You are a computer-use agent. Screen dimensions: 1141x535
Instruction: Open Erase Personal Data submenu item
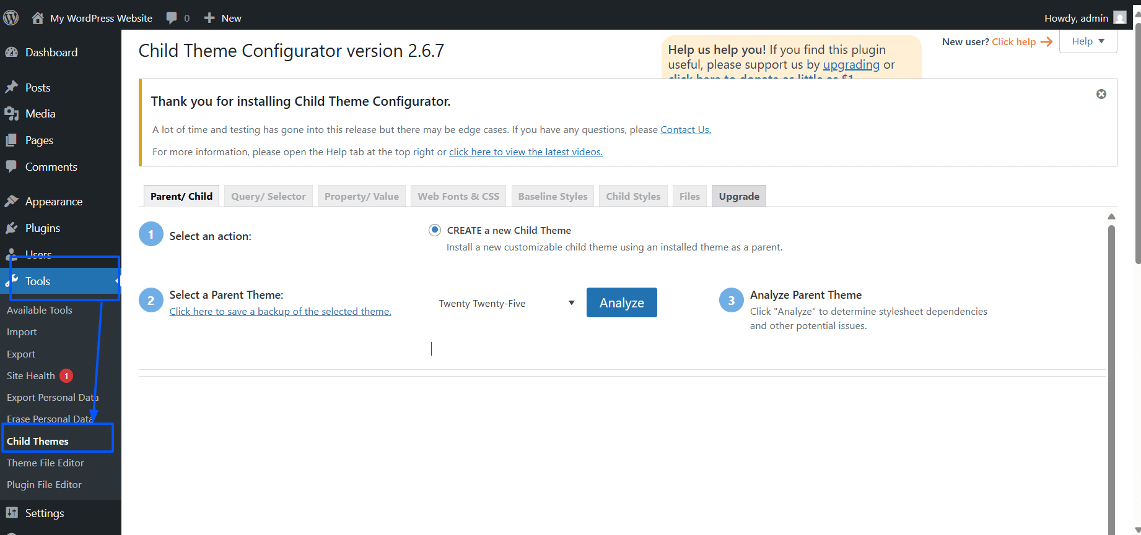[50, 419]
